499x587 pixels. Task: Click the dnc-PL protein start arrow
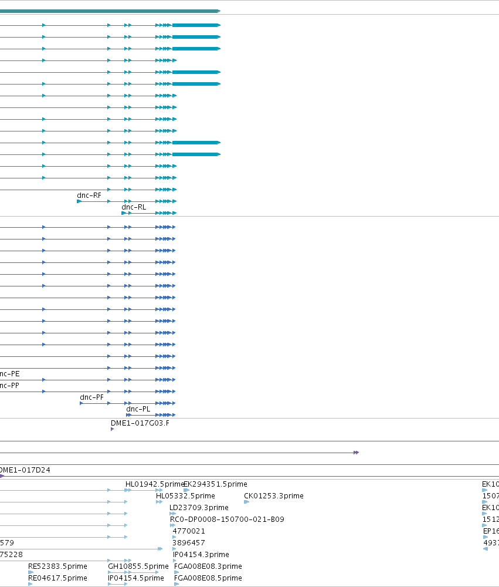point(128,415)
